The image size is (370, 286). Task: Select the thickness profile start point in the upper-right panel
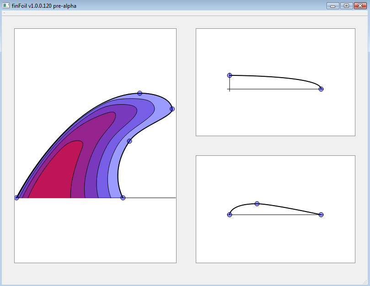click(230, 75)
